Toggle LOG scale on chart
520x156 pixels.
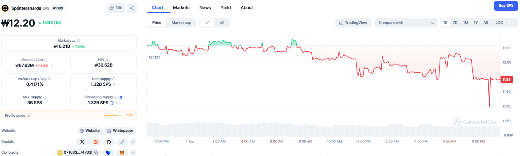click(x=499, y=23)
